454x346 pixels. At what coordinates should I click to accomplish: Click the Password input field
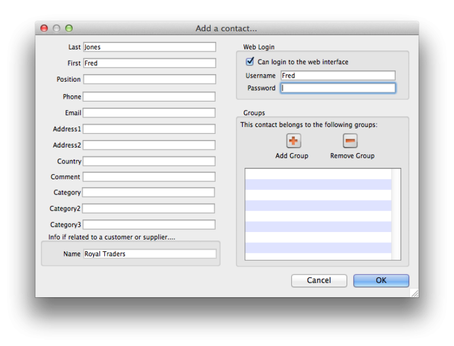338,88
